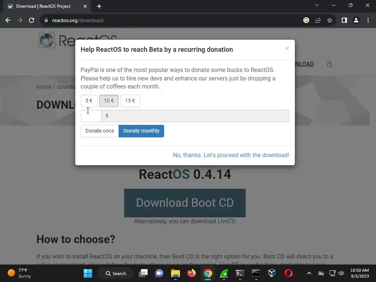
Task: Bookmark this page with the star icon
Action: 330,21
